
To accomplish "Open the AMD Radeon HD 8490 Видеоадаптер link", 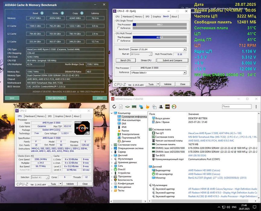I will (x=204, y=170).
